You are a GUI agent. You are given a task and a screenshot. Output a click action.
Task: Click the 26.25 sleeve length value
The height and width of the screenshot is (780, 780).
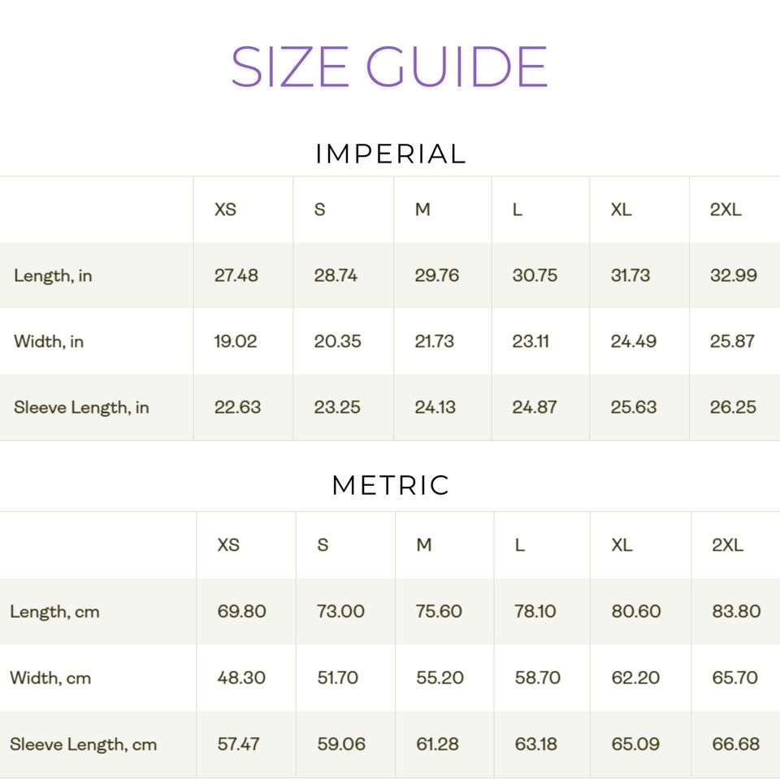pyautogui.click(x=733, y=407)
